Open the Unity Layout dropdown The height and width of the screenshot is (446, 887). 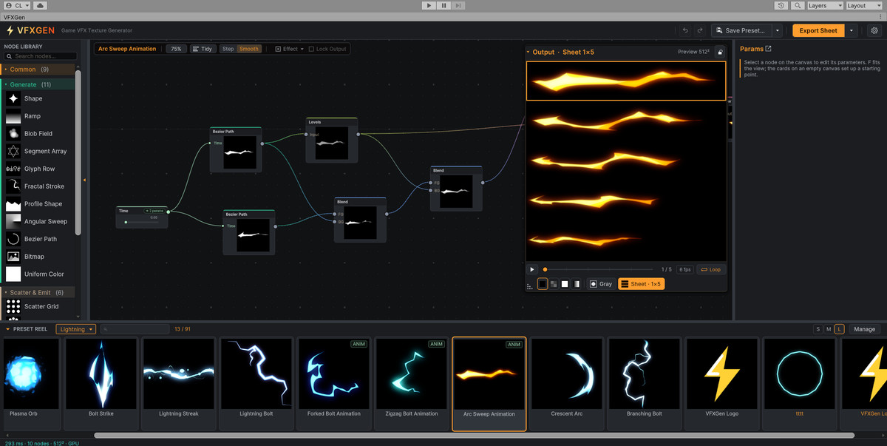tap(863, 5)
